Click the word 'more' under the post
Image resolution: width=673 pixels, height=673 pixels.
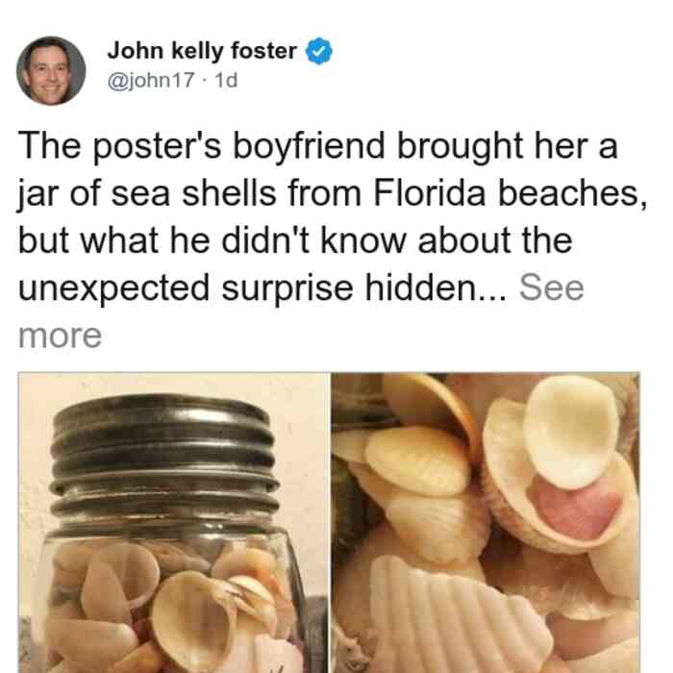[x=60, y=336]
